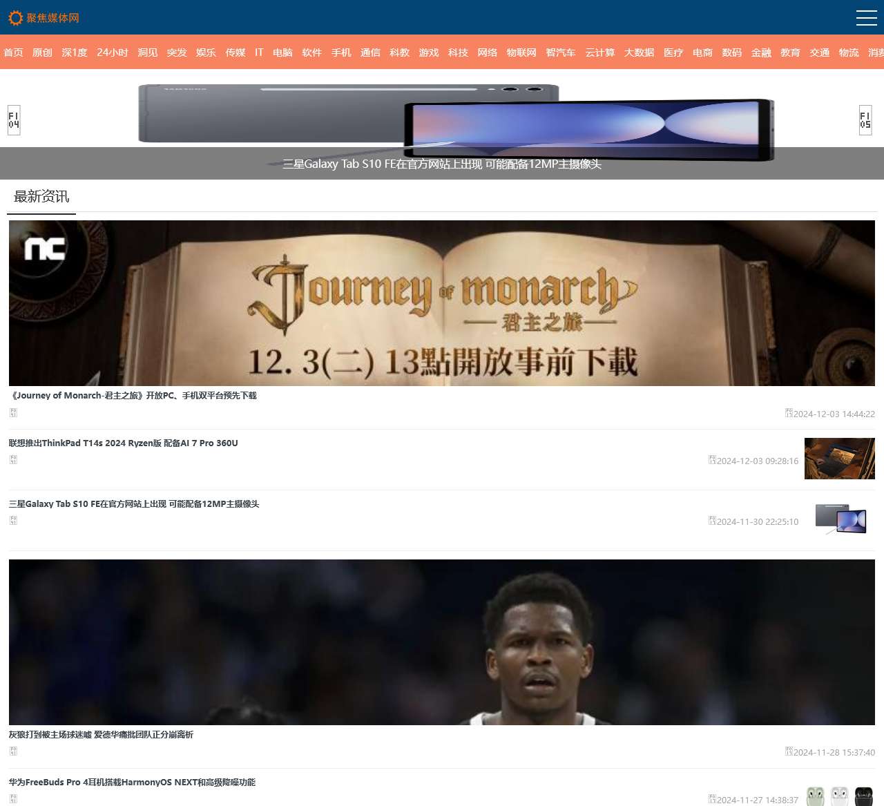The width and height of the screenshot is (884, 806).
Task: Open basketball player article image
Action: coord(442,642)
